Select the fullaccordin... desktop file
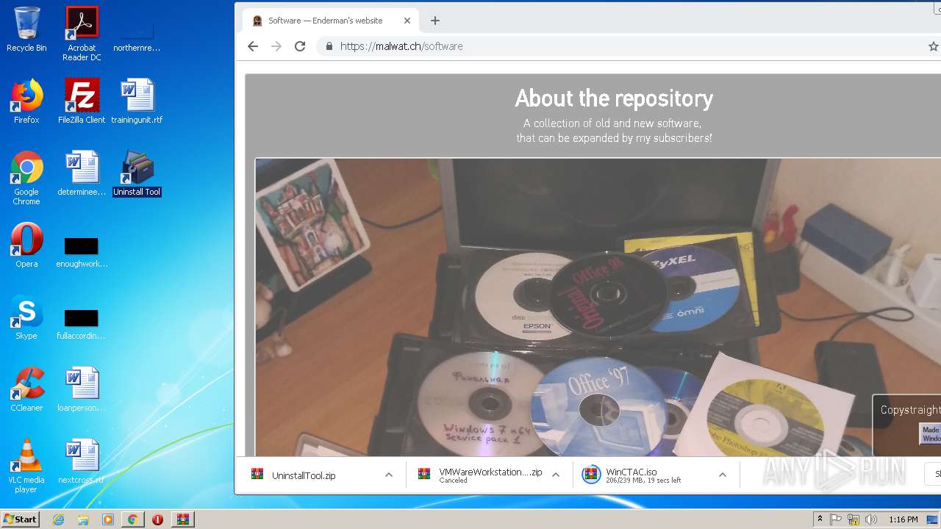The height and width of the screenshot is (529, 941). coord(82,323)
